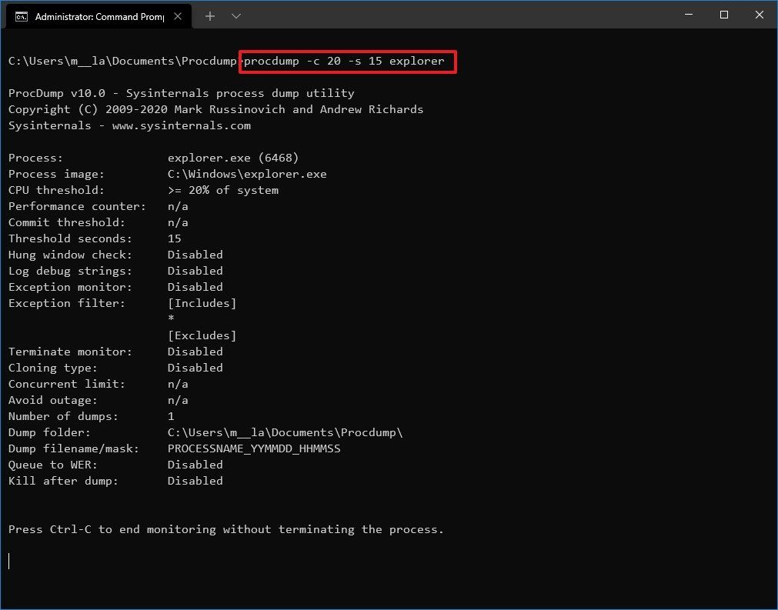Open the new tab dropdown chevron
The width and height of the screenshot is (778, 610).
click(235, 15)
